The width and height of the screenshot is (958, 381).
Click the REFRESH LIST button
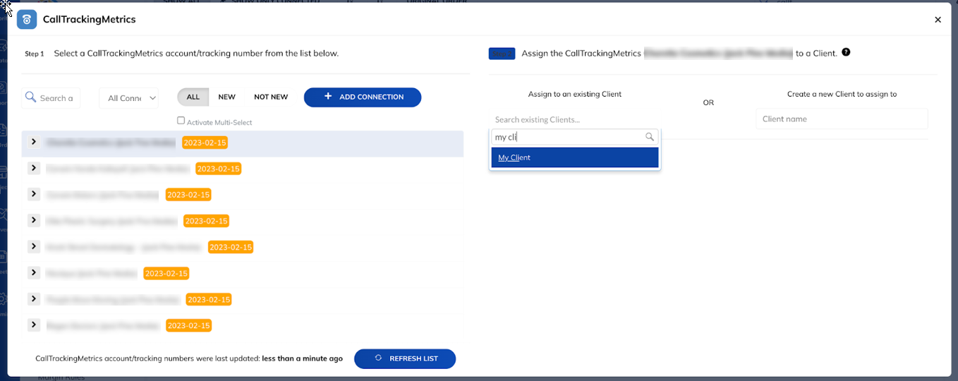405,358
